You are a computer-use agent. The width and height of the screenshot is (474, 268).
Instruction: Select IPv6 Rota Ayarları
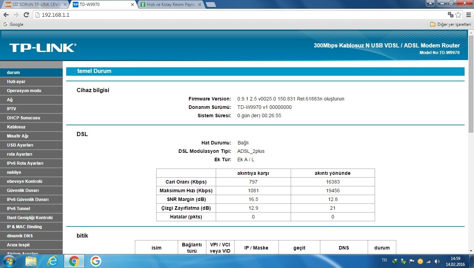pyautogui.click(x=31, y=163)
